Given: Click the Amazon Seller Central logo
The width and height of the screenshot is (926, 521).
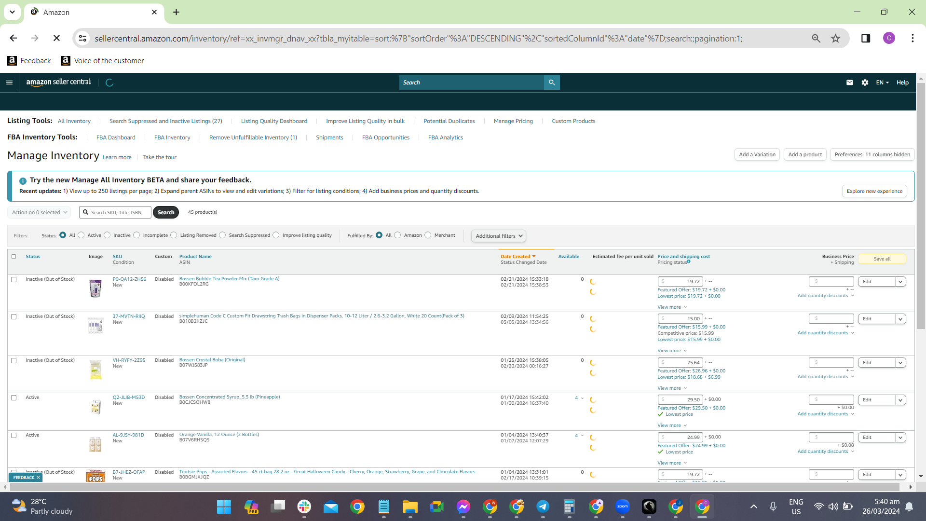Looking at the screenshot, I should tap(58, 82).
